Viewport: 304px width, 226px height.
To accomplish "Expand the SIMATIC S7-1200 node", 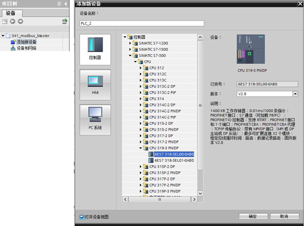I will (131, 43).
